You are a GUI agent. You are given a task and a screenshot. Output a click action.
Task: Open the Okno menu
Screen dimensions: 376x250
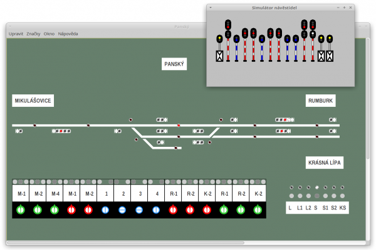49,34
